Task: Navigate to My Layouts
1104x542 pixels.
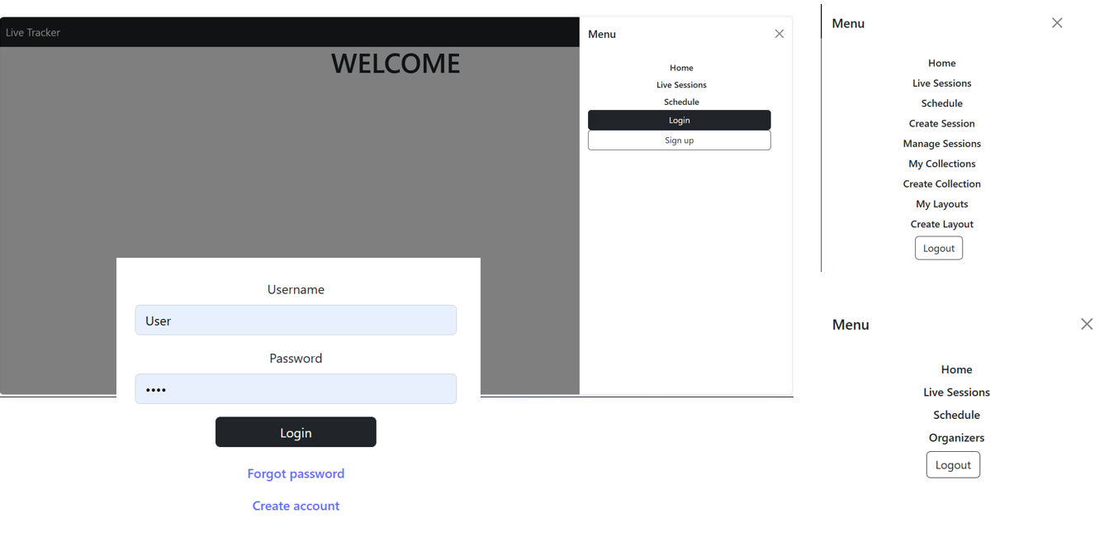Action: coord(941,204)
